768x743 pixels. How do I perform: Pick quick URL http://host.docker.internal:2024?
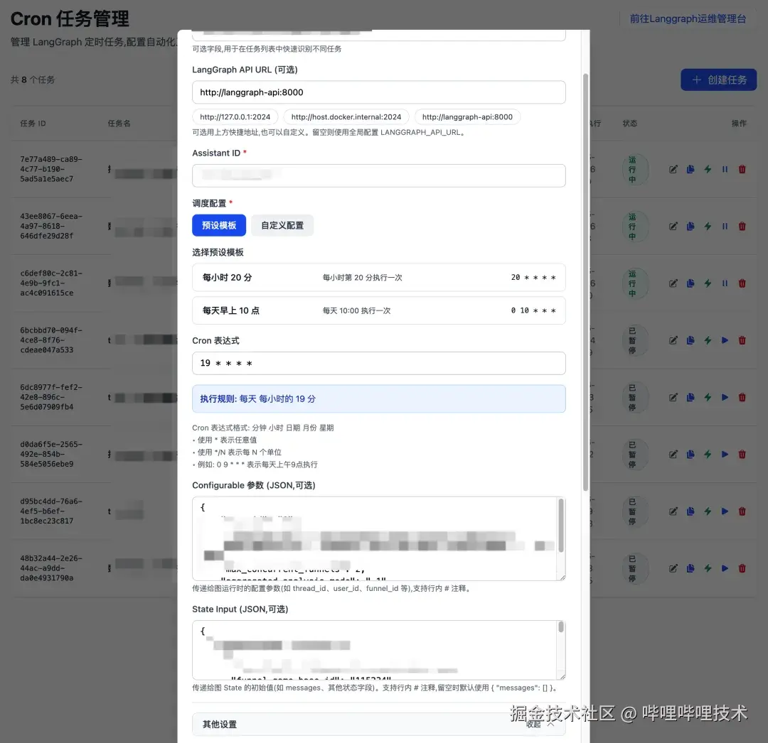(x=346, y=117)
